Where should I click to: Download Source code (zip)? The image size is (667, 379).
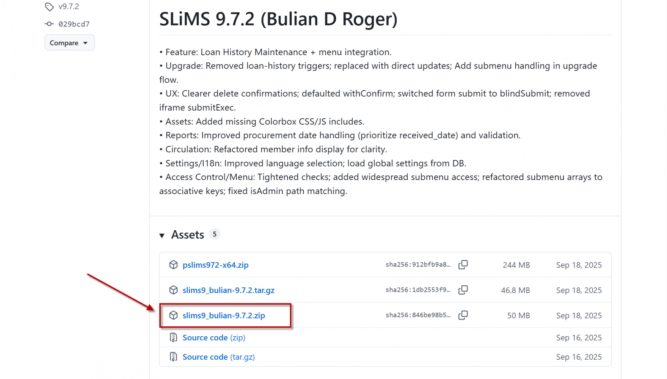pyautogui.click(x=214, y=338)
